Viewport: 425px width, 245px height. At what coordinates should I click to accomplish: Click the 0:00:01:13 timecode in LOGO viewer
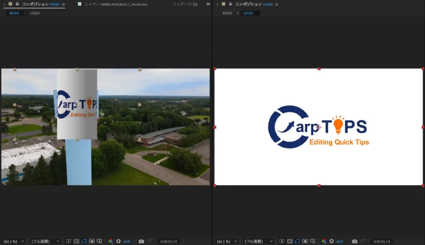pos(382,242)
